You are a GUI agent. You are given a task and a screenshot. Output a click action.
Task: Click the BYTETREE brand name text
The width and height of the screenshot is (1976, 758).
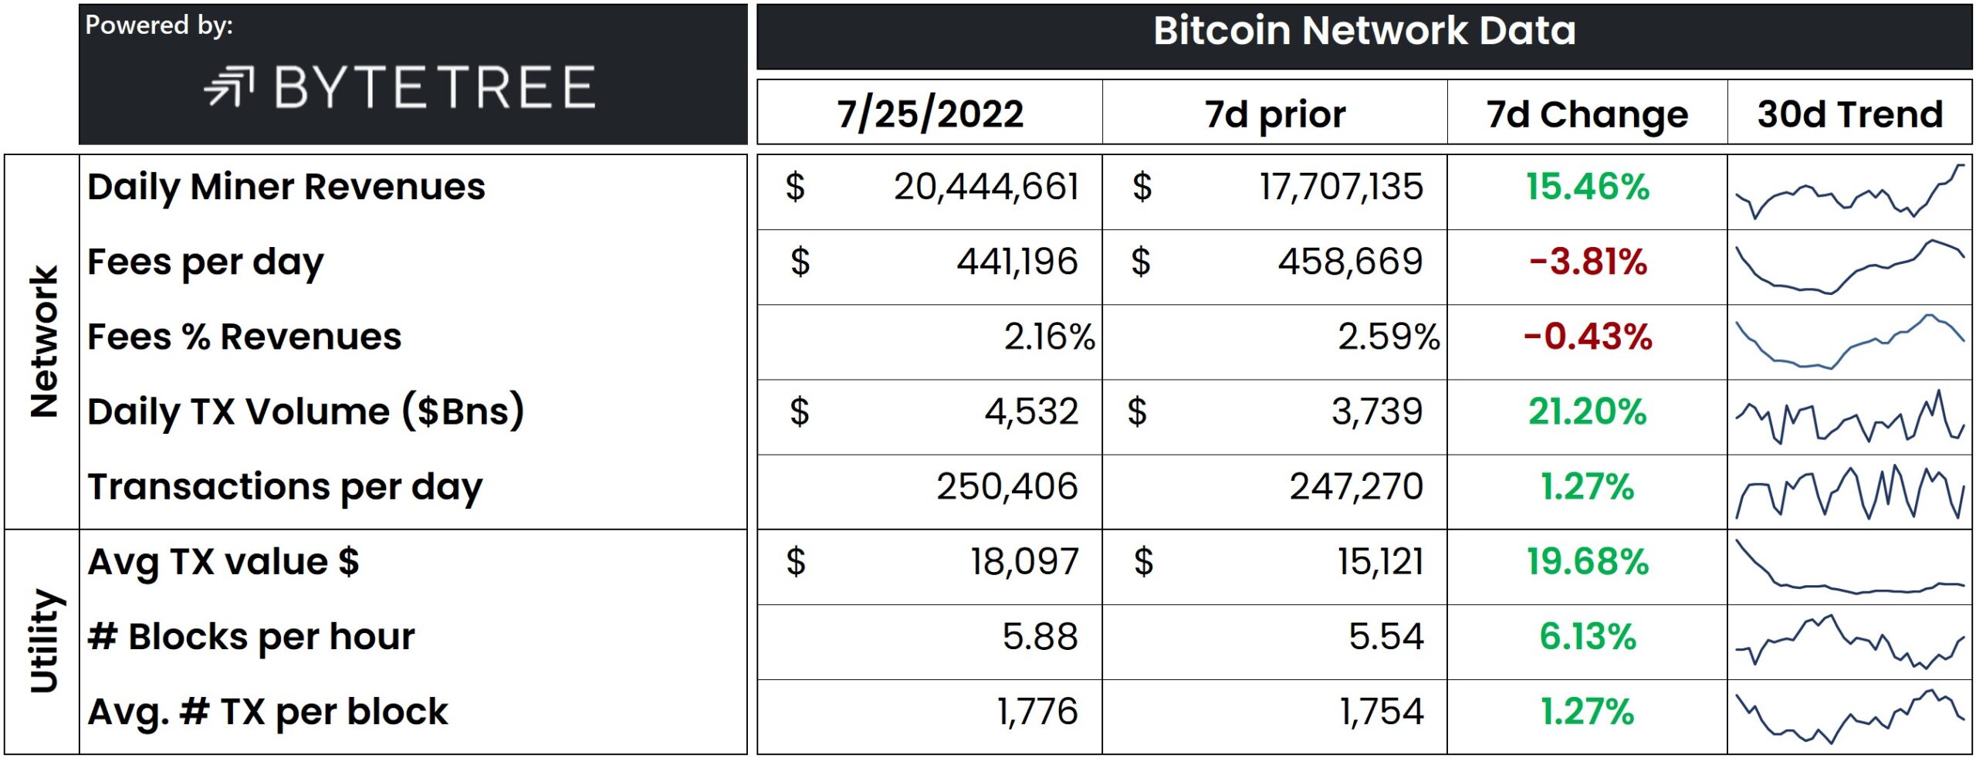click(x=435, y=86)
